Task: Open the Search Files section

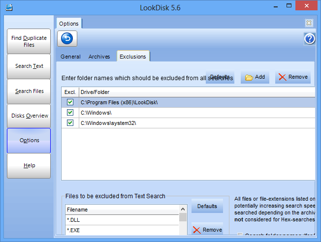Action: click(x=29, y=91)
